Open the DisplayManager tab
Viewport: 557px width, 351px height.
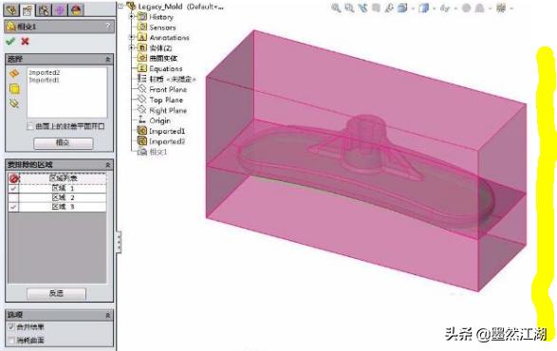(76, 9)
